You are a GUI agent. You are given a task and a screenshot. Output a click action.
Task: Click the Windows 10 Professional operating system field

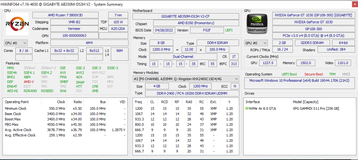coord(299,81)
